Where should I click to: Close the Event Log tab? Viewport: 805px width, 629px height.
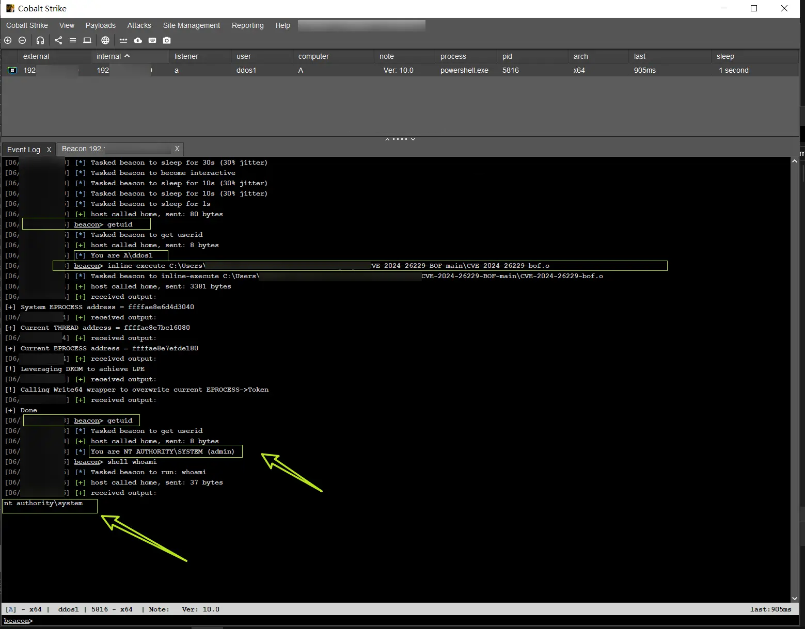(x=49, y=150)
